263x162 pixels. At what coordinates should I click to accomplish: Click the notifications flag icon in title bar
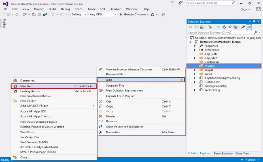172,3
